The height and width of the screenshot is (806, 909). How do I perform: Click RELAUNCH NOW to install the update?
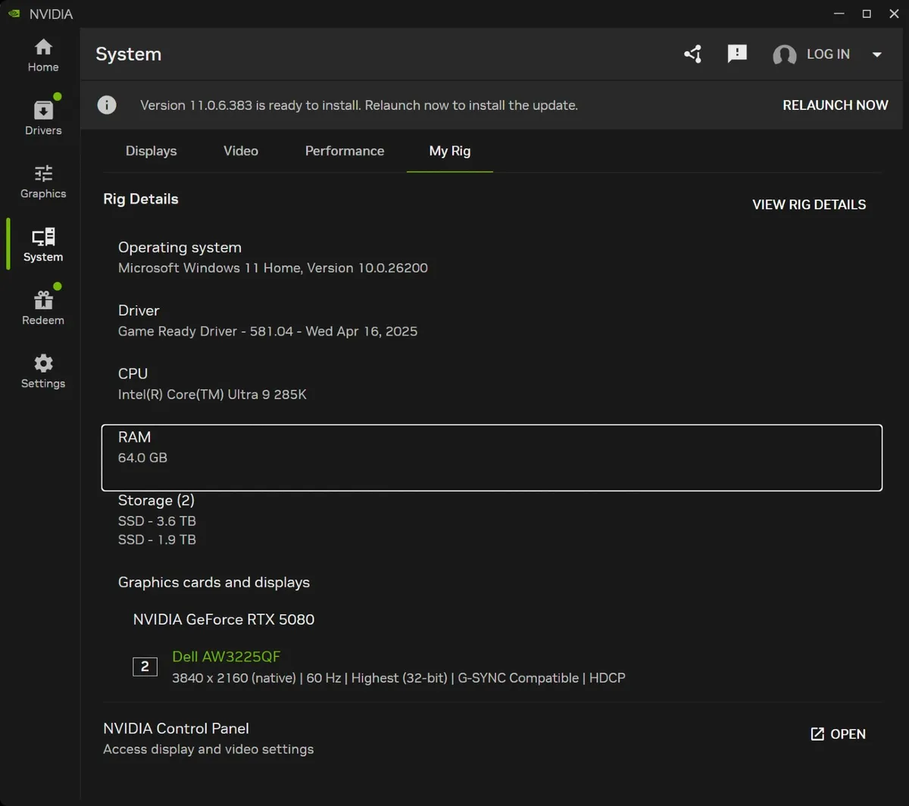coord(836,105)
